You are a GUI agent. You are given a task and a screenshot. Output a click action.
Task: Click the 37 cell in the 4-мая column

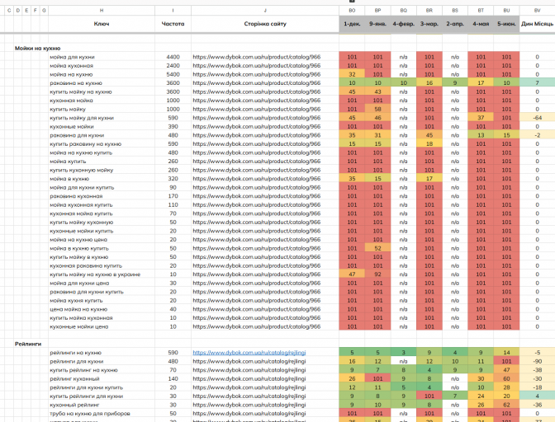tap(481, 118)
